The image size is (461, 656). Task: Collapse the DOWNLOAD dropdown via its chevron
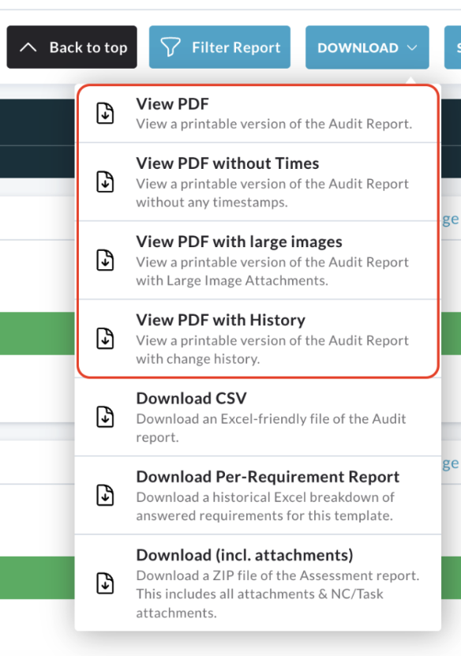tap(412, 47)
